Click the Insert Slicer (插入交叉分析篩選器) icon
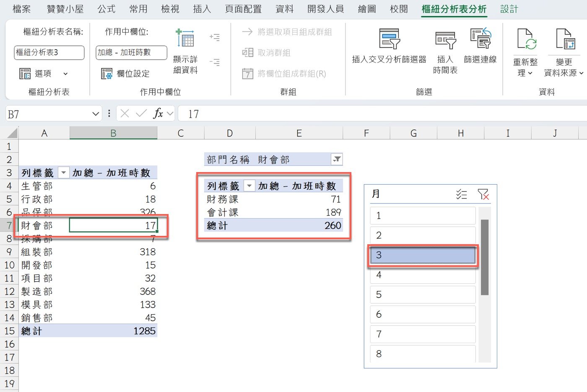Screen dimensions: 587x392 389,39
